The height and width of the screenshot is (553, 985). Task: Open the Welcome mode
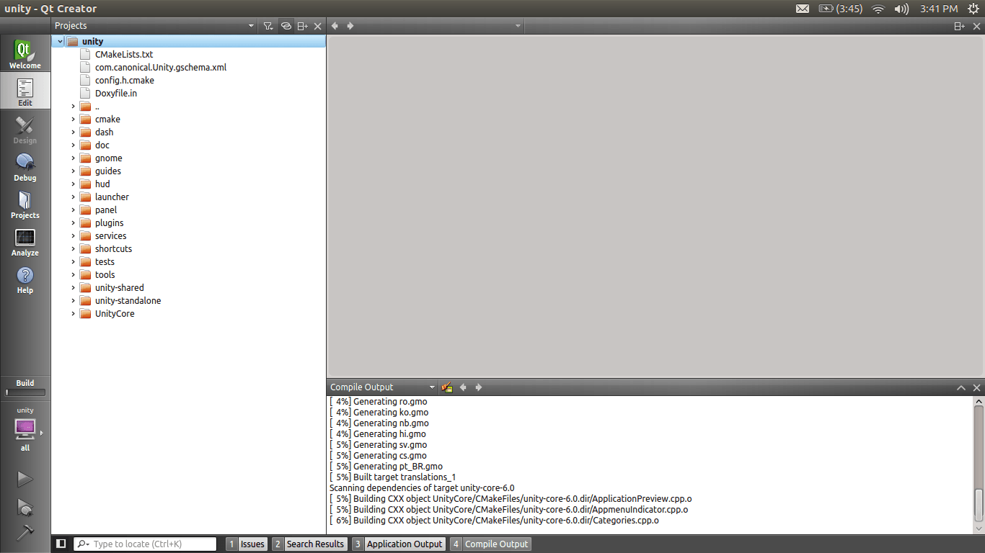click(x=25, y=54)
